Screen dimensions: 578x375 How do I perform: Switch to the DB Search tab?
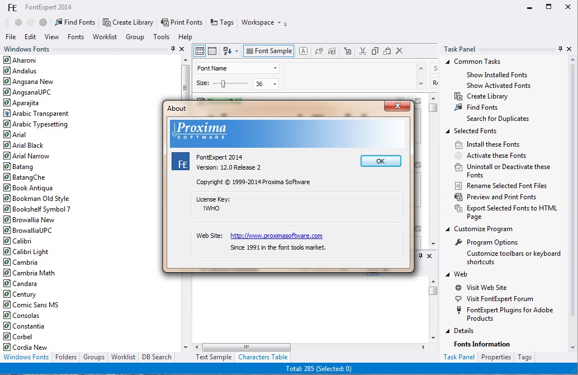[x=157, y=357]
